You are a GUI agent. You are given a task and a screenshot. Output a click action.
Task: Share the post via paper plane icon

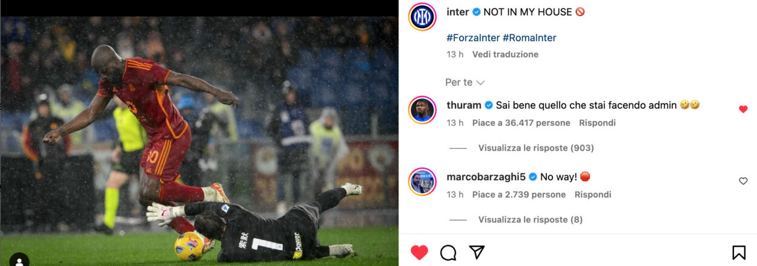[x=477, y=252]
